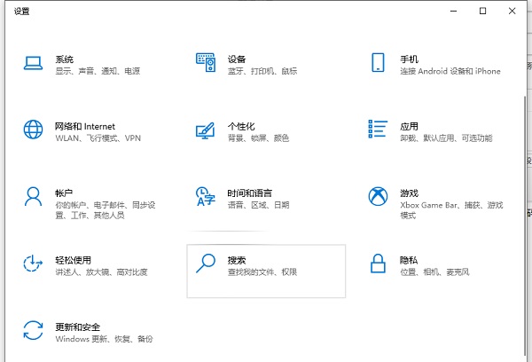Click the 卸载、默认应用、可选功能 description
This screenshot has height=362, width=532.
coord(445,138)
